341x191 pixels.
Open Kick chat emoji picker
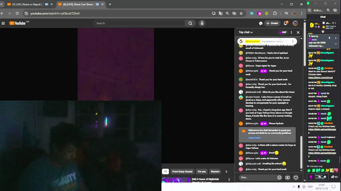click(x=325, y=177)
